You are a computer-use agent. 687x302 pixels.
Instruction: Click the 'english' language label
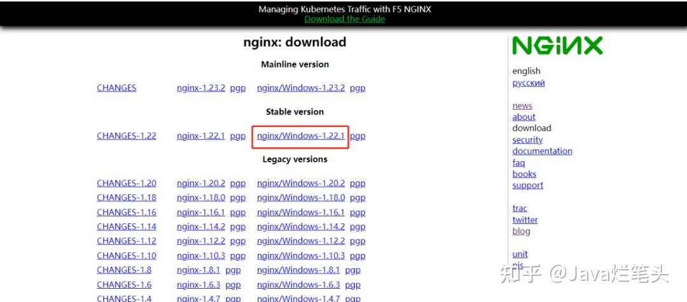[x=526, y=71]
